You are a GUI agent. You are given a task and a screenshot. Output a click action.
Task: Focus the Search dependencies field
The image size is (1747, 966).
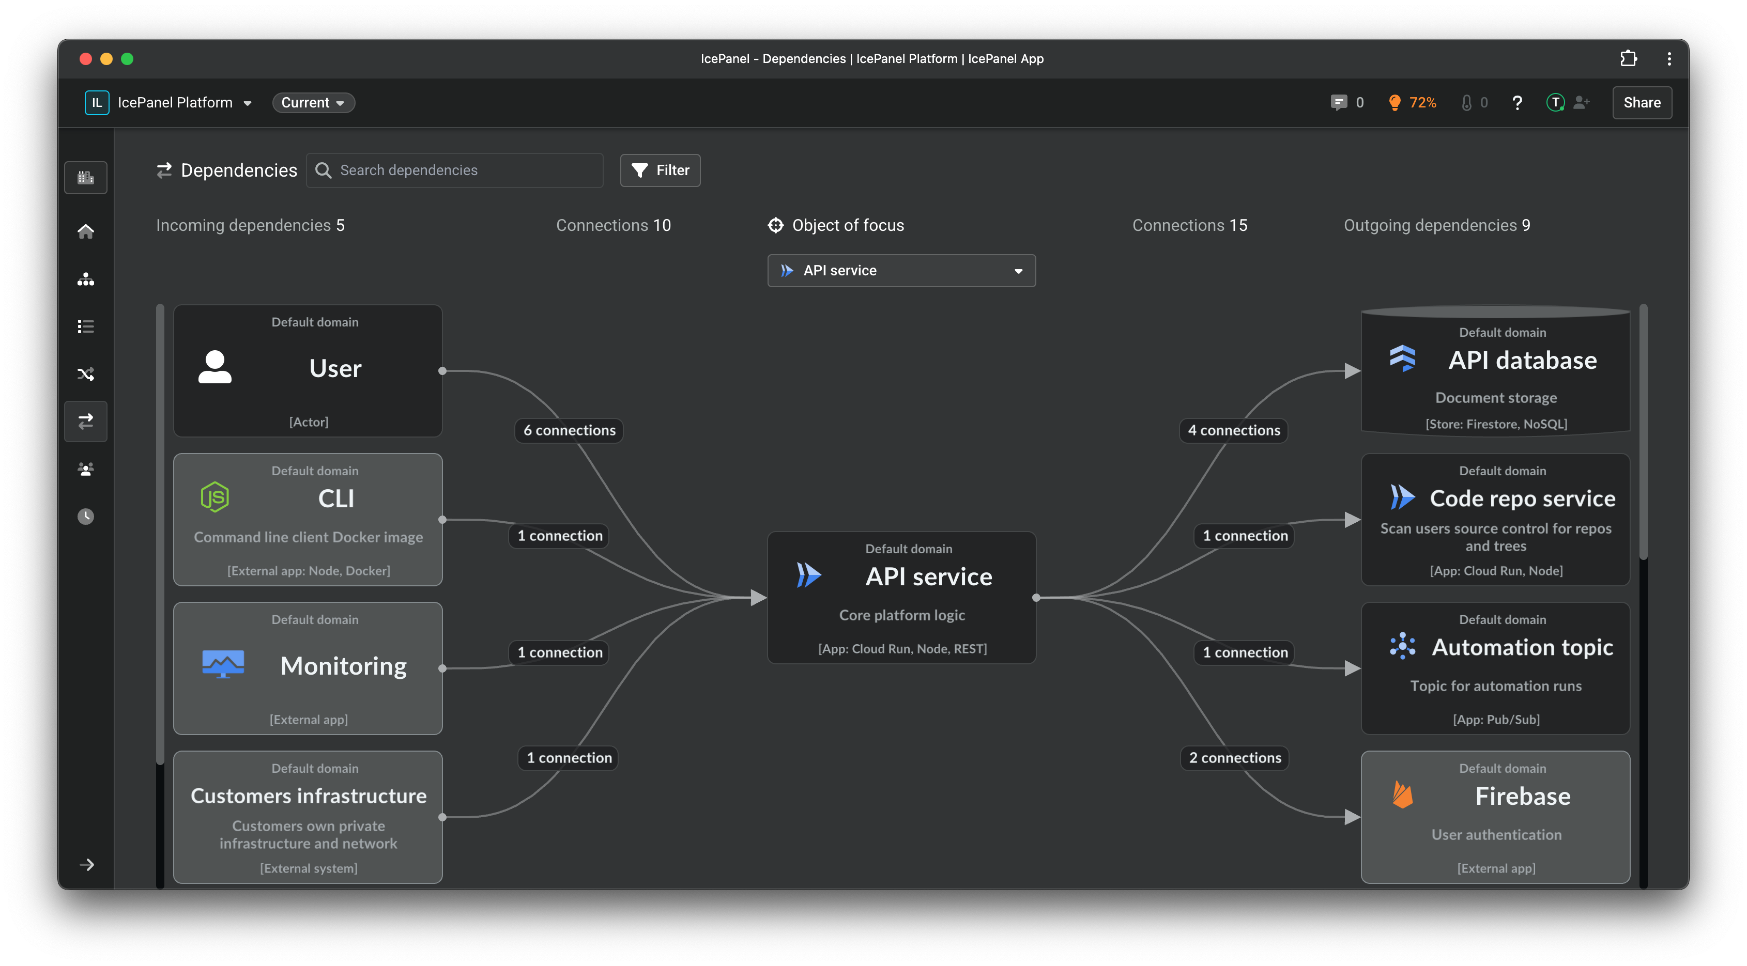455,170
